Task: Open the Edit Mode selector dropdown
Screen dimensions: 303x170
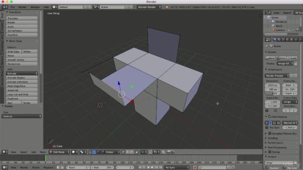Action: 59,152
